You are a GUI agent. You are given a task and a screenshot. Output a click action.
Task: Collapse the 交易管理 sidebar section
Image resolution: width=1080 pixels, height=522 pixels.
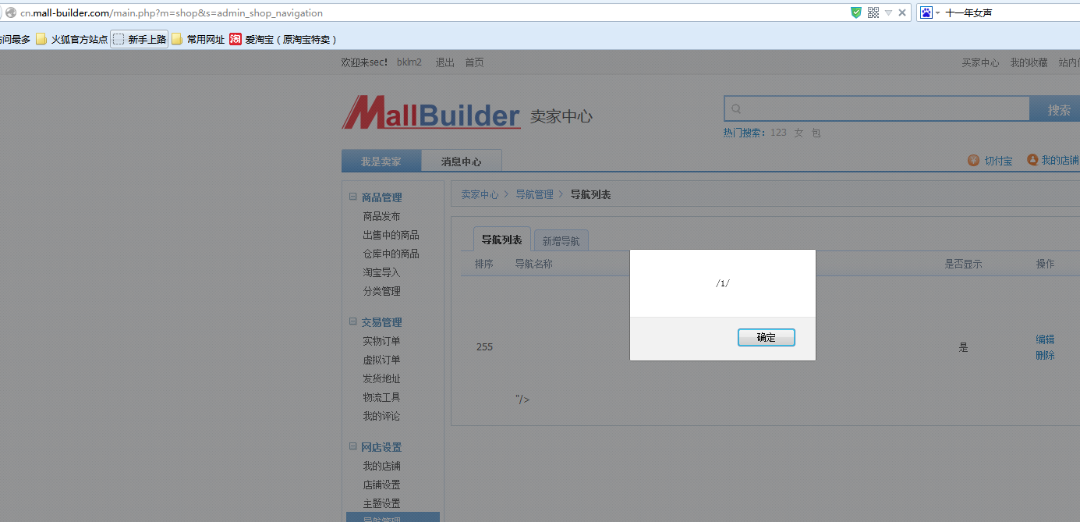[352, 322]
